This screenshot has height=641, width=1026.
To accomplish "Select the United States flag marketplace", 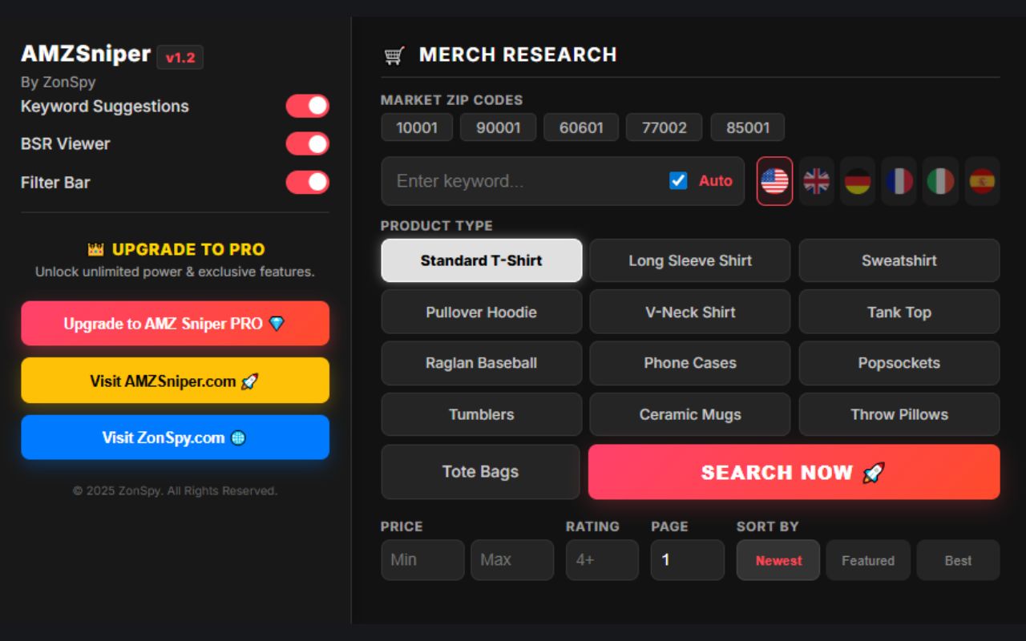I will [x=774, y=181].
